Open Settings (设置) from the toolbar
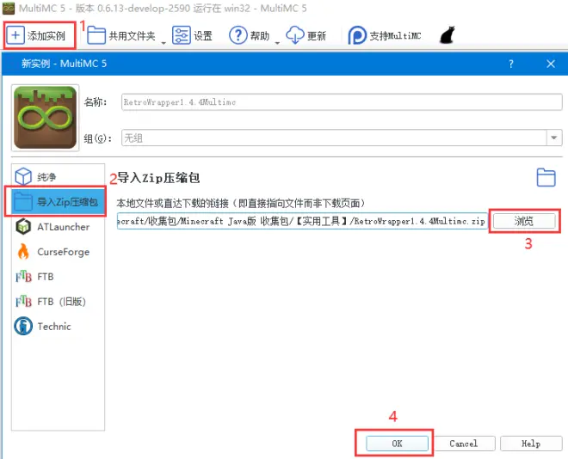This screenshot has height=459, width=568. coord(192,35)
